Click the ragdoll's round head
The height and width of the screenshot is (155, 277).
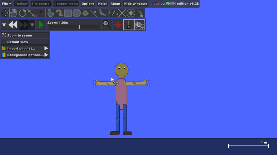pos(121,70)
